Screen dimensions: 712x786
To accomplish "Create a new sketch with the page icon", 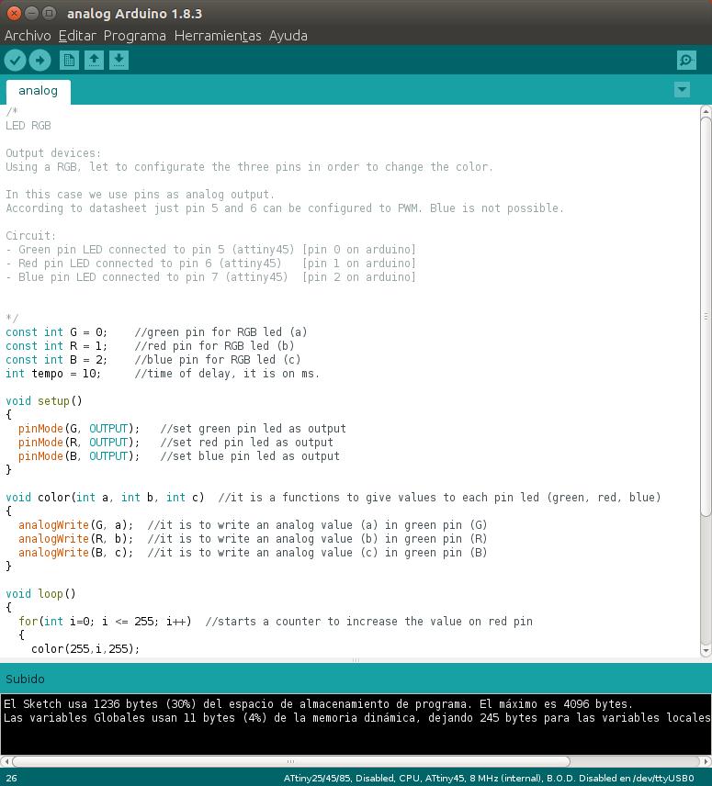I will [x=69, y=61].
